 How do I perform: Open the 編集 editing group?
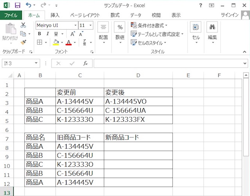click(x=212, y=33)
